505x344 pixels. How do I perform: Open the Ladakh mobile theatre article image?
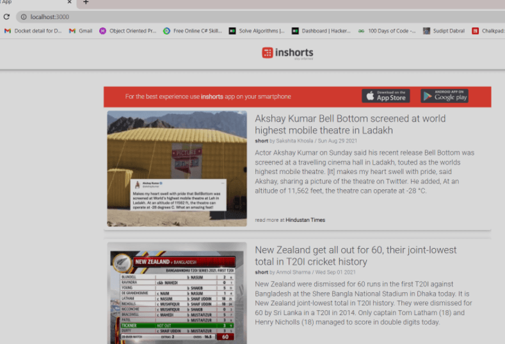[177, 169]
